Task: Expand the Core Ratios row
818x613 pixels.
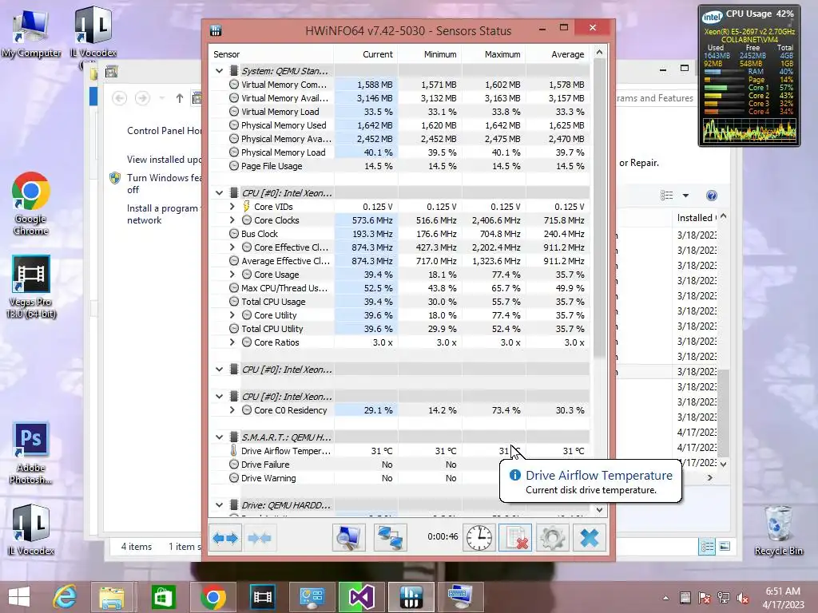Action: [x=232, y=342]
